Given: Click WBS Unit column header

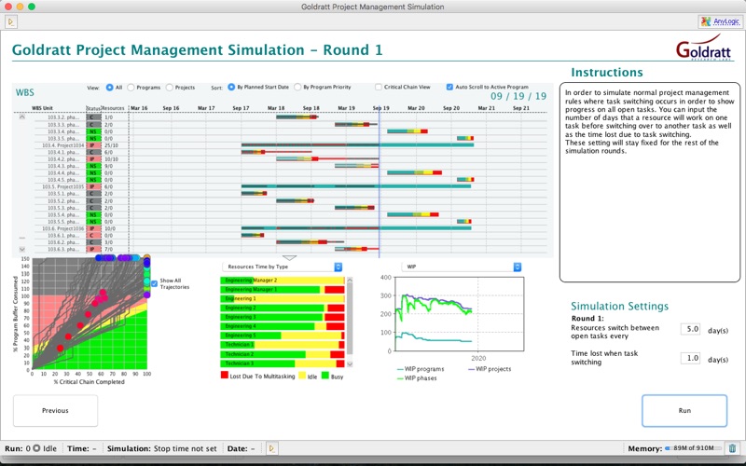Looking at the screenshot, I should point(42,108).
